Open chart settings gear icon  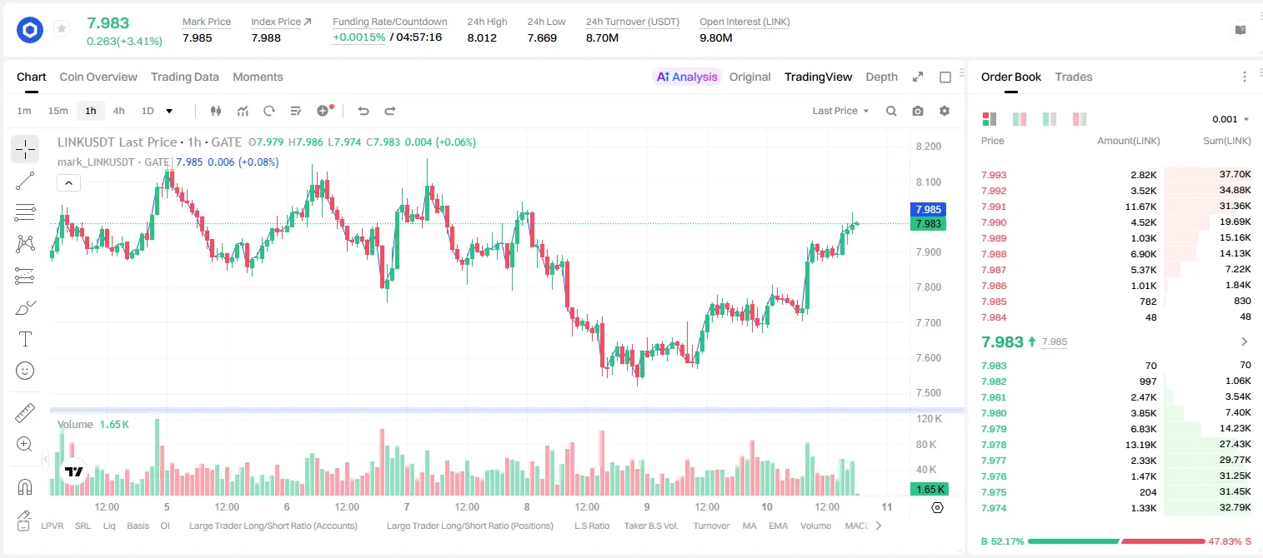945,111
